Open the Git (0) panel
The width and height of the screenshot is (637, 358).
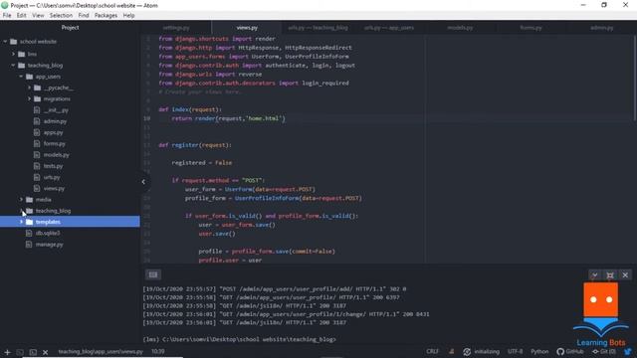pos(603,351)
